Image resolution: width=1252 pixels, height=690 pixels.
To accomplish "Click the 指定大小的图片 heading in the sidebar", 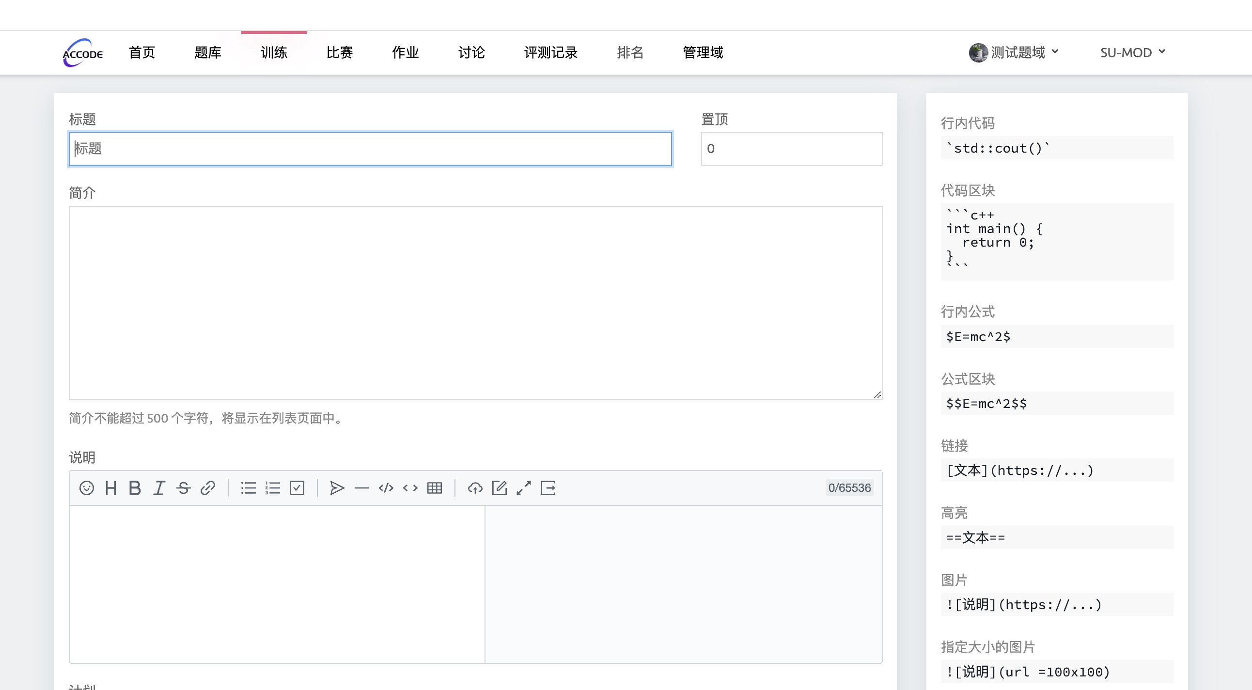I will (988, 647).
